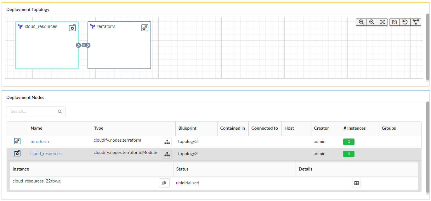
Task: Sort by Contained in column header
Action: 233,128
